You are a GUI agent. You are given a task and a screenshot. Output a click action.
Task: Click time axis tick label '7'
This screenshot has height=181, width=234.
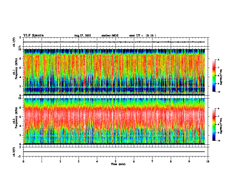pos(152,161)
